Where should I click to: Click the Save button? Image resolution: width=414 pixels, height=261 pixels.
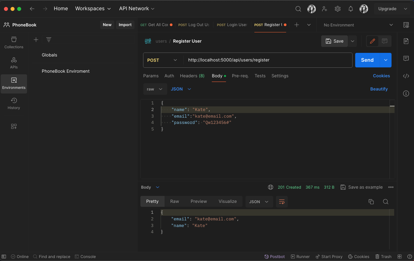point(334,41)
